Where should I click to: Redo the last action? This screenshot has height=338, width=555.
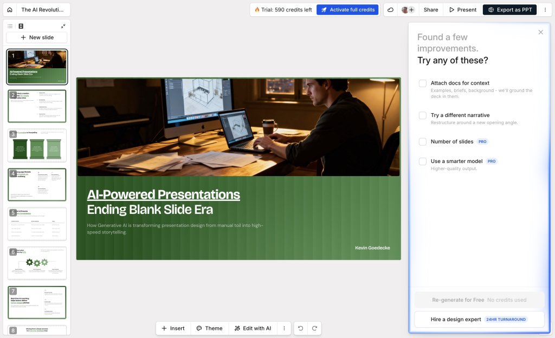(314, 328)
